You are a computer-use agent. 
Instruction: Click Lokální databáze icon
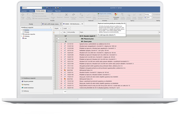tap(22, 88)
